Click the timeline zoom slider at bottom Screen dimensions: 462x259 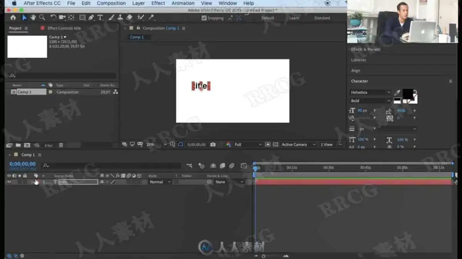coord(264,256)
